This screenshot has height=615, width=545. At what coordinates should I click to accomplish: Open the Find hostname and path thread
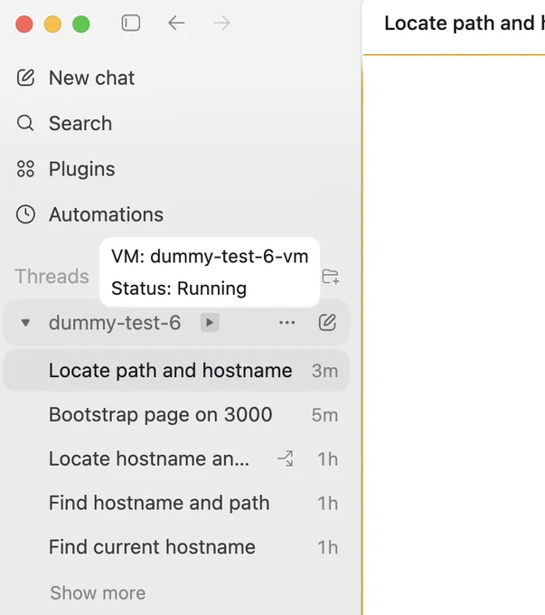click(x=176, y=503)
